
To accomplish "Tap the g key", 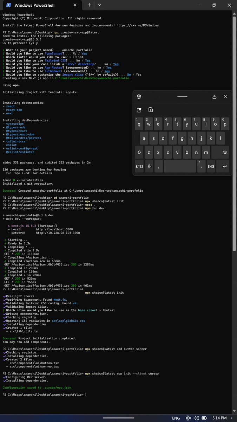I will click(x=182, y=138).
